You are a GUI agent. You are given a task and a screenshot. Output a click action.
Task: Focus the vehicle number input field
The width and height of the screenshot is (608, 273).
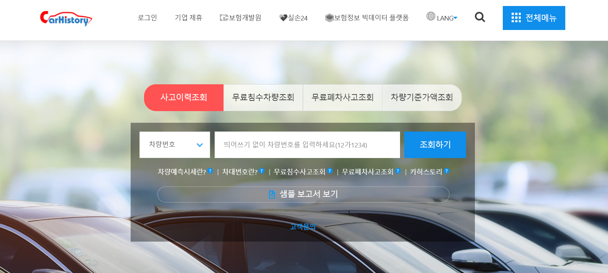[307, 145]
